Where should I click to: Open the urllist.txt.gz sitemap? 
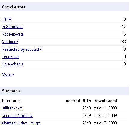[12, 108]
